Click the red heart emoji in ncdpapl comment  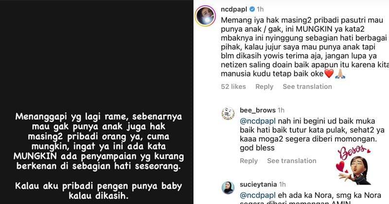pos(329,74)
